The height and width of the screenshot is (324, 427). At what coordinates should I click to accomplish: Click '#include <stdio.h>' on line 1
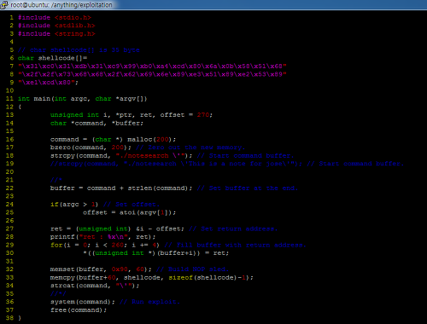click(x=55, y=18)
